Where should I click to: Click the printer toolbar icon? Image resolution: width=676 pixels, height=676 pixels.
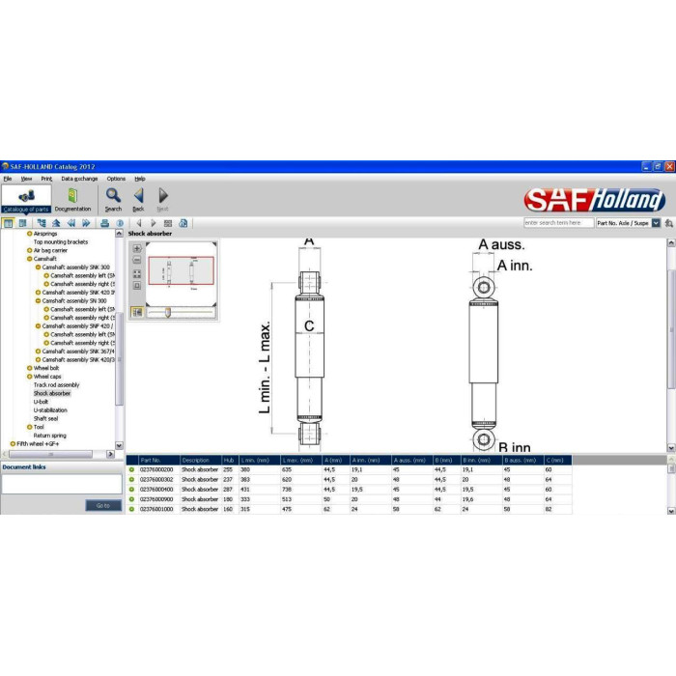[x=104, y=223]
